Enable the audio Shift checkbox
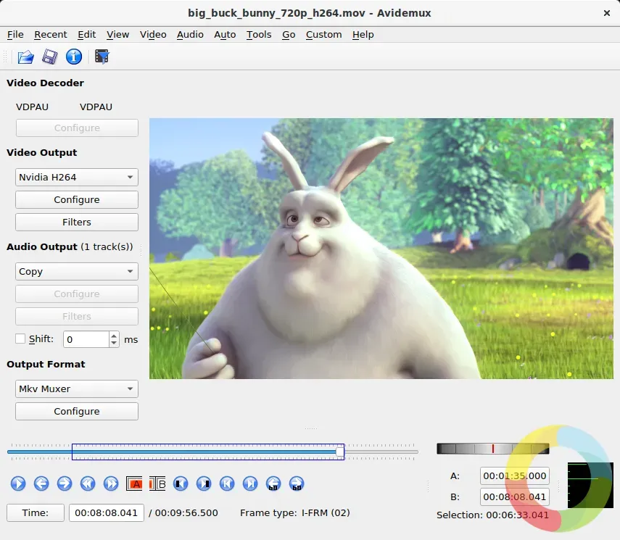 [x=20, y=338]
